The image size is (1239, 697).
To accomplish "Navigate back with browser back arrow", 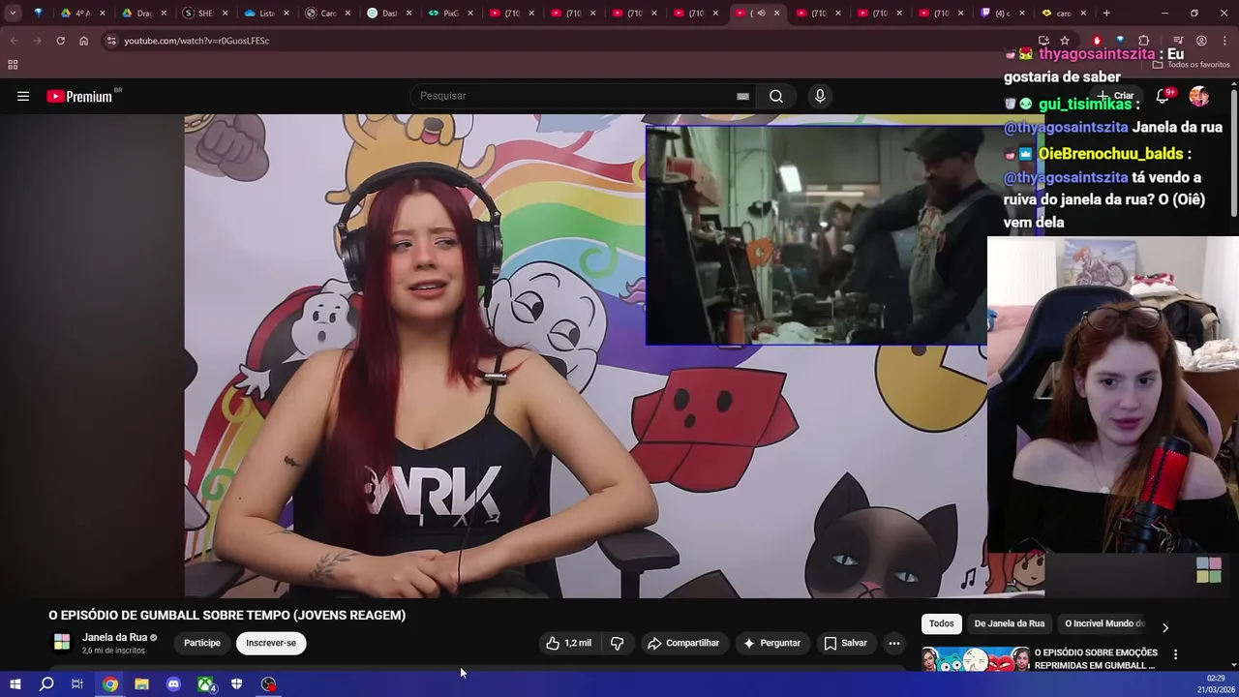I will coord(14,41).
